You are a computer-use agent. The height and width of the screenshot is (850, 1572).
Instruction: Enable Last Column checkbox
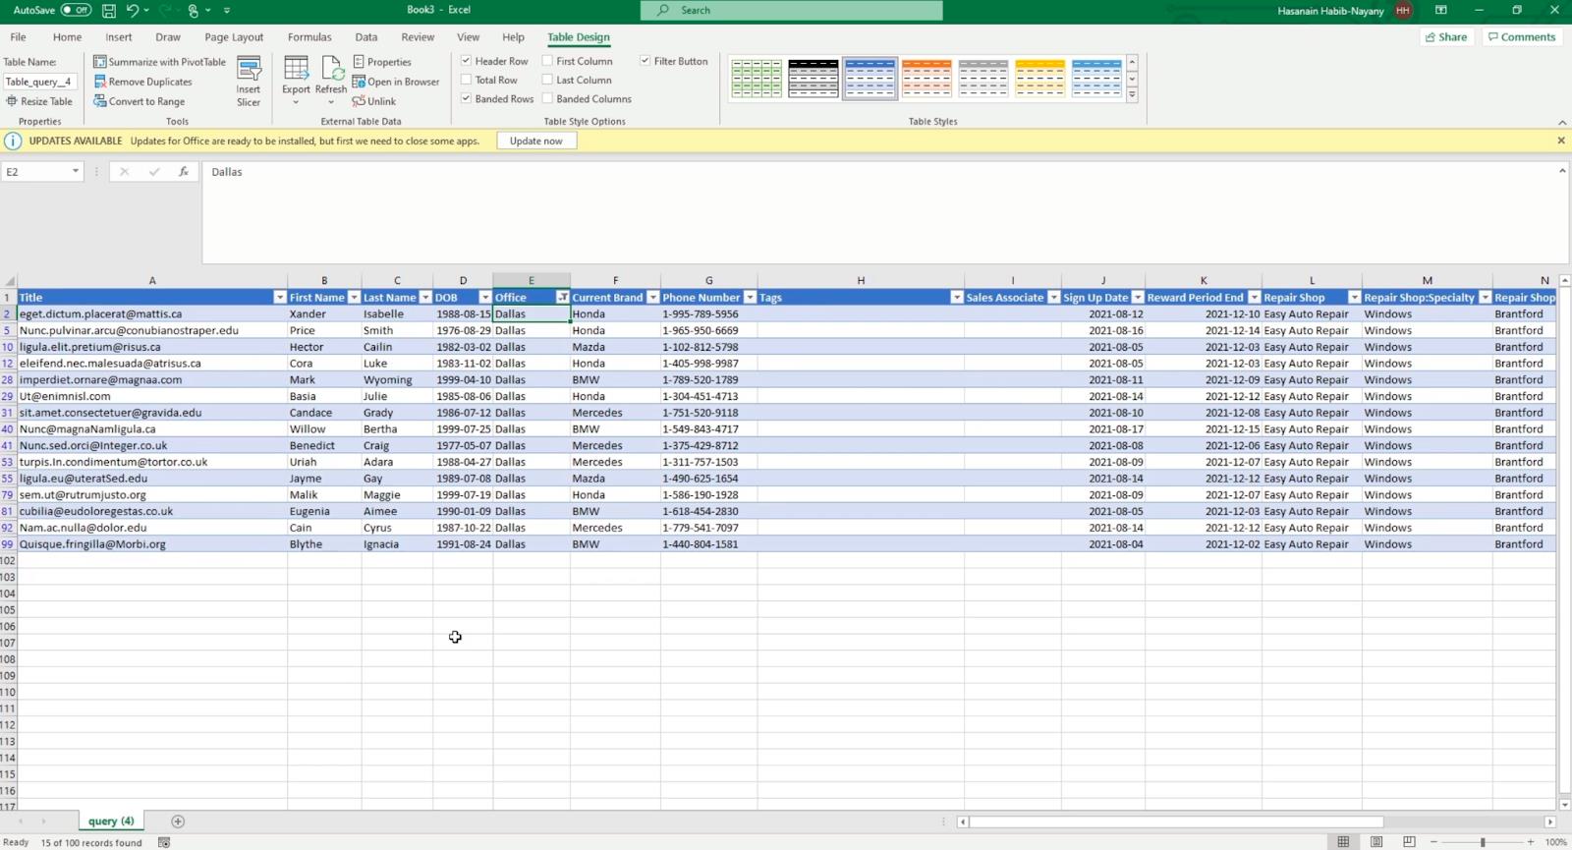click(x=547, y=80)
